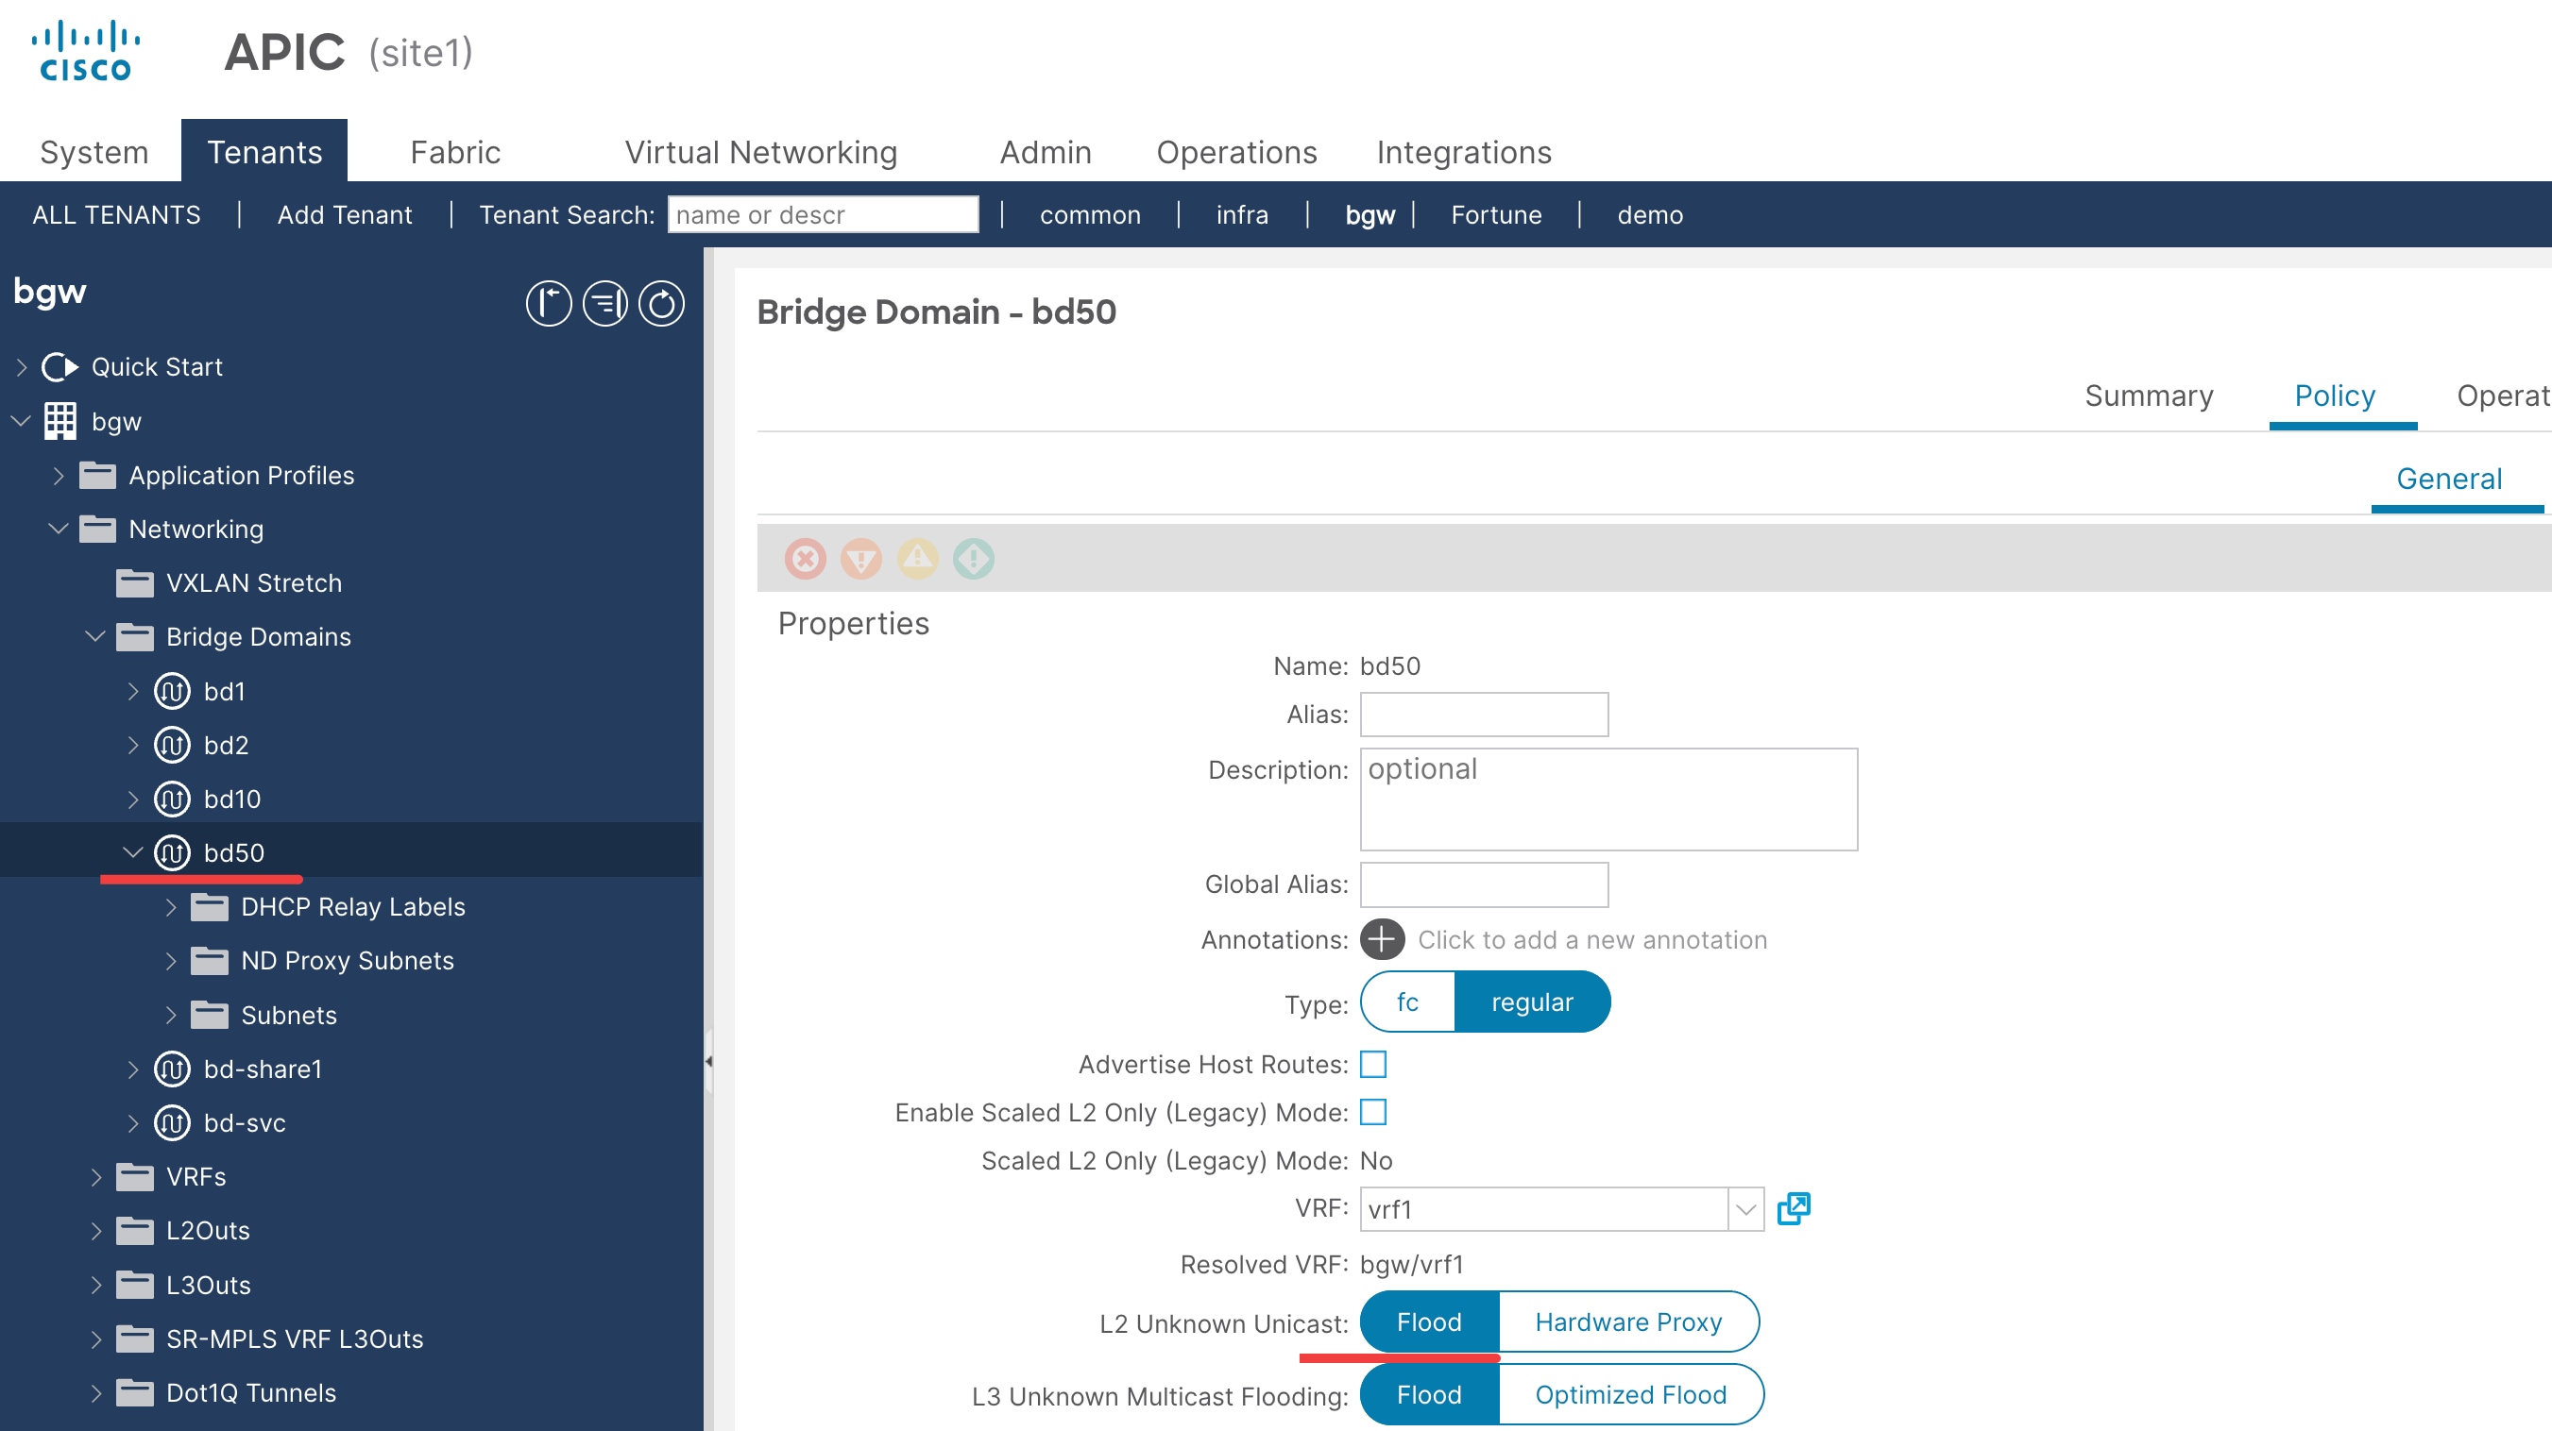
Task: Enable the Advertise Host Routes checkbox
Action: 1373,1065
